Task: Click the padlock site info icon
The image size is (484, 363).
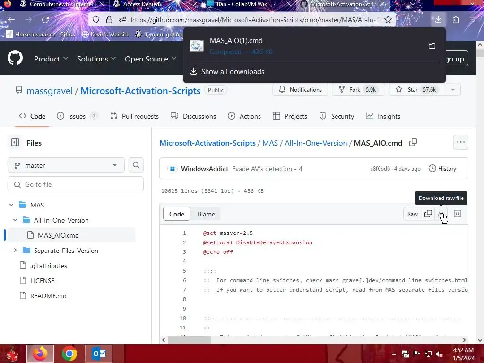Action: tap(109, 20)
